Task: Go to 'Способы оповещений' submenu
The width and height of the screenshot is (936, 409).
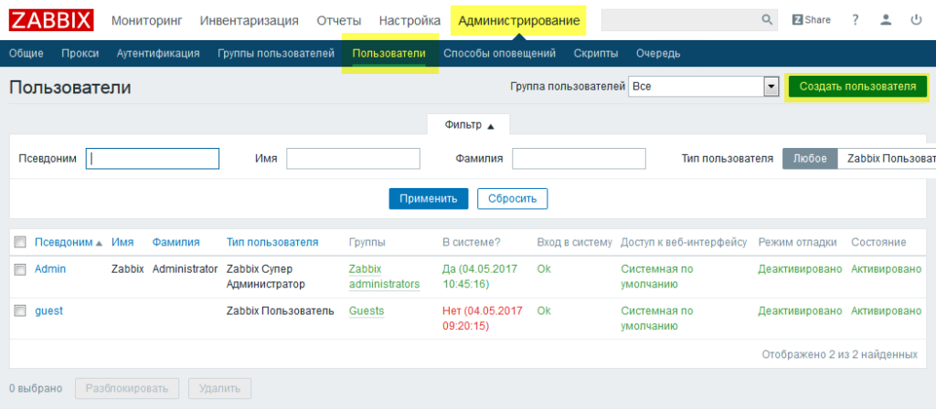Action: [x=500, y=54]
